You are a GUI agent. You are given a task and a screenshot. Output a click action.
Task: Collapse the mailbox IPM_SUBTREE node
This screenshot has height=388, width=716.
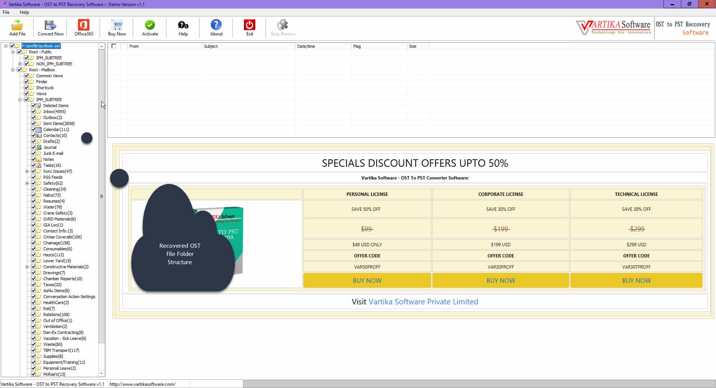click(x=20, y=100)
